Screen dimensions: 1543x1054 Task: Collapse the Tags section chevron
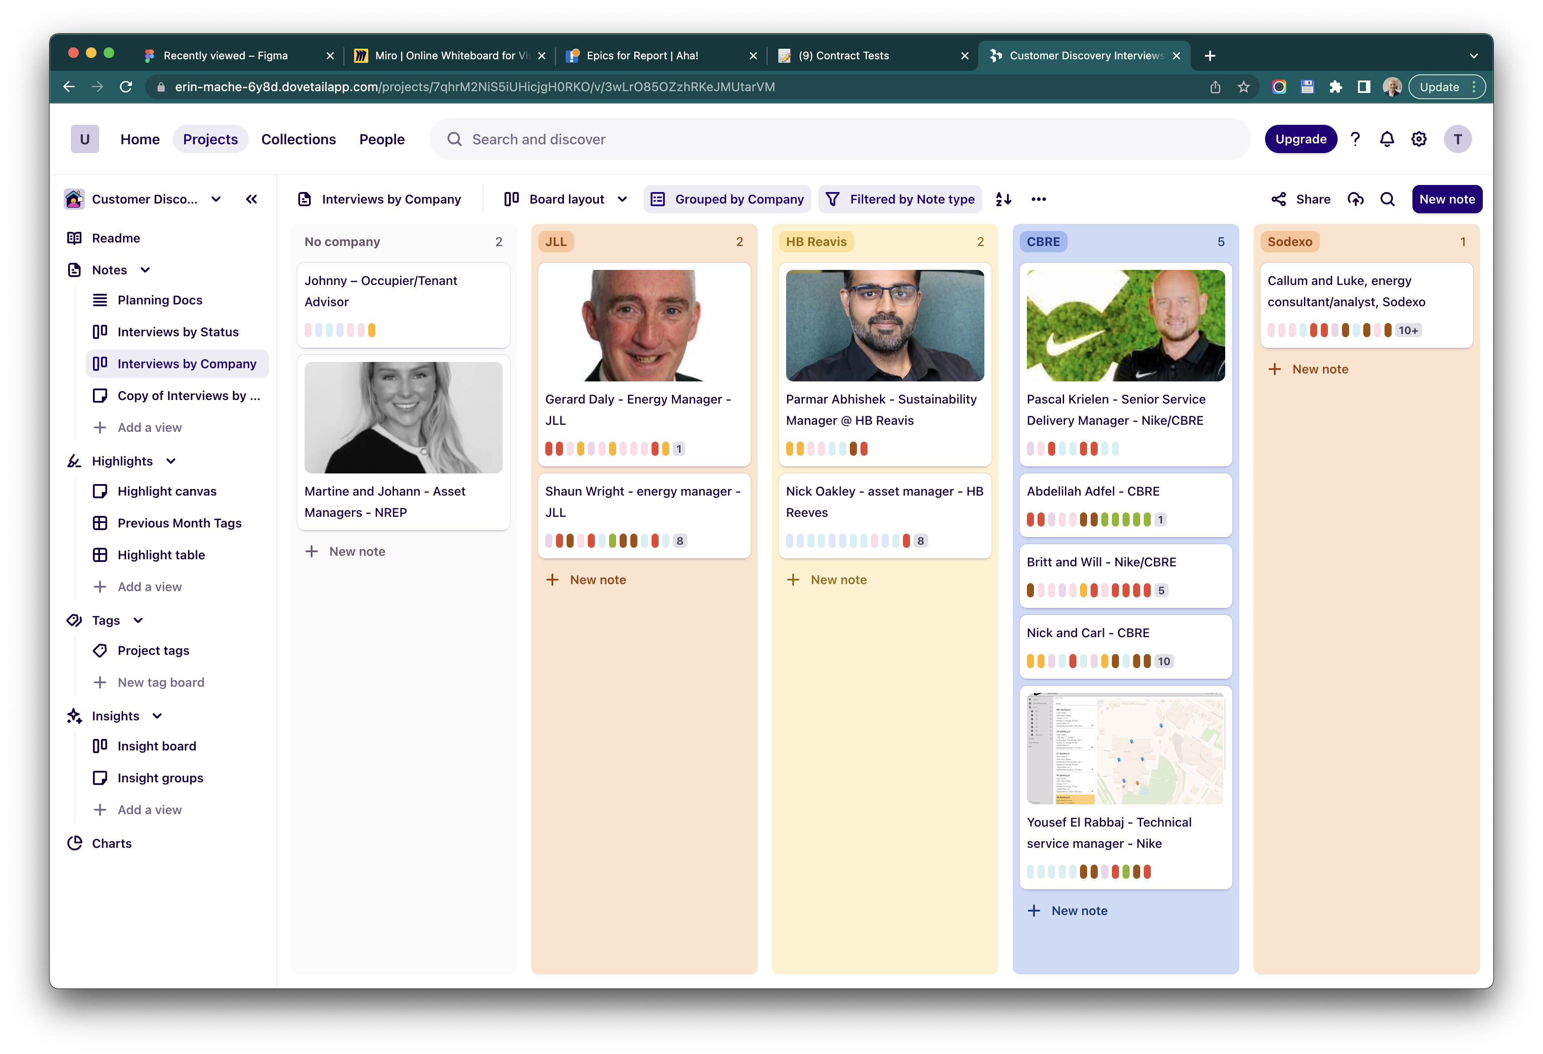138,620
